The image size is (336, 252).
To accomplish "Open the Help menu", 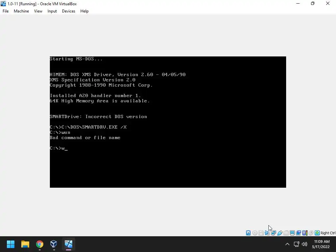I will point(84,11).
